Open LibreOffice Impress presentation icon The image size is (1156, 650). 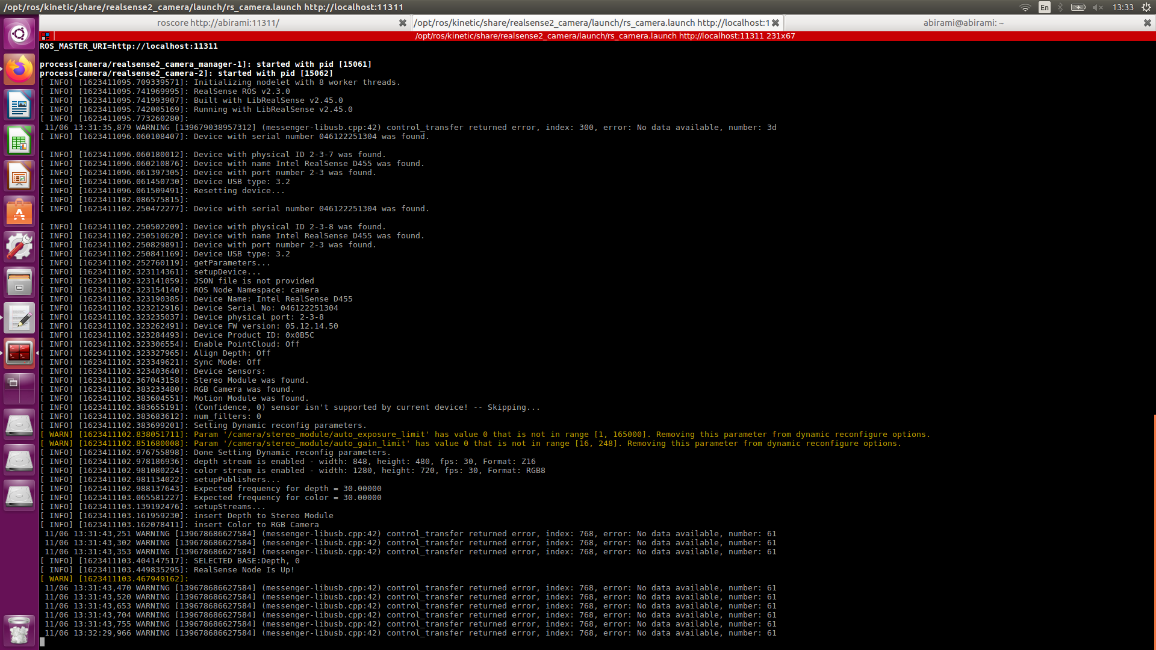click(19, 176)
